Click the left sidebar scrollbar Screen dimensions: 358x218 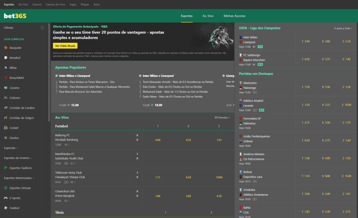[49, 72]
